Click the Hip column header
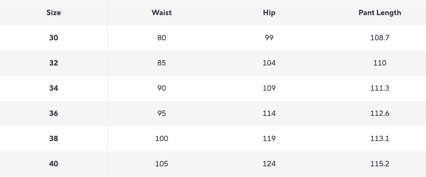426x177 pixels. (269, 13)
